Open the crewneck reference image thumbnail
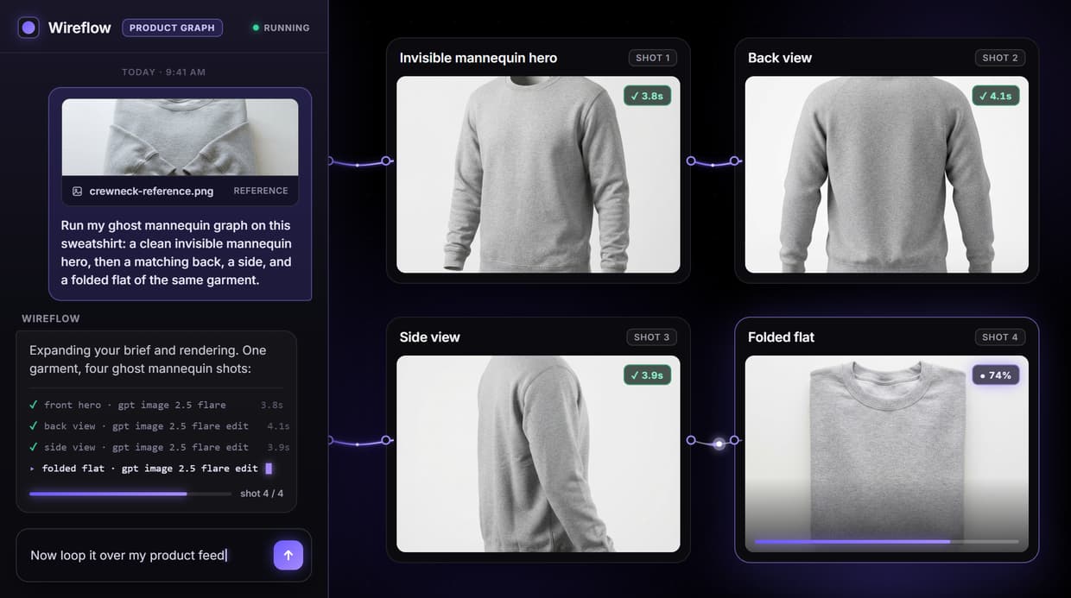 point(180,137)
